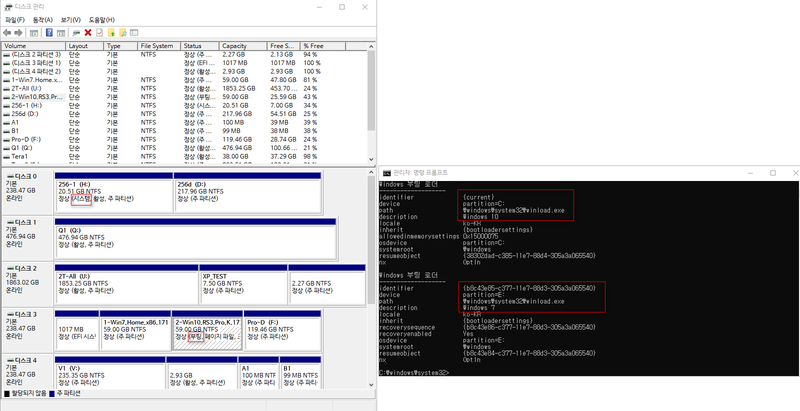Screen dimensions: 800x411
Task: Click the drive icon beside A1 list row
Action: coord(6,122)
